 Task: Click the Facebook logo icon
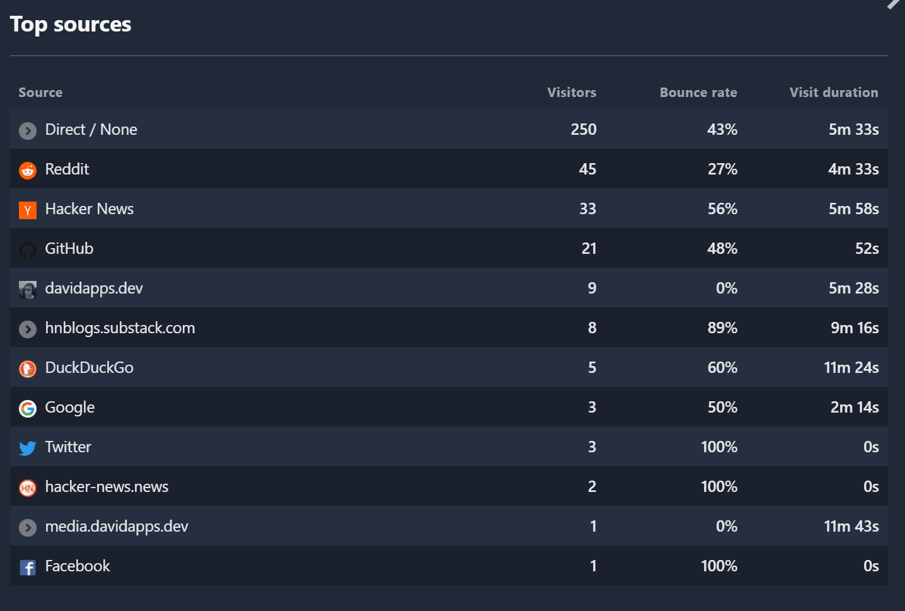28,567
